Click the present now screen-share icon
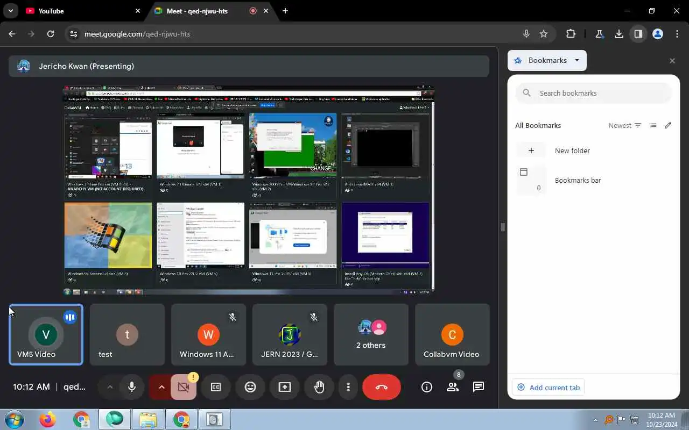 (285, 387)
